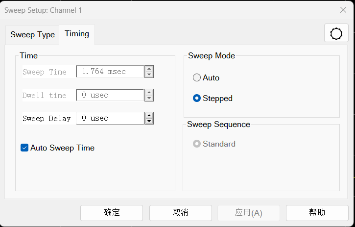Click the octagon settings icon button
Image resolution: width=355 pixels, height=227 pixels.
(x=336, y=33)
